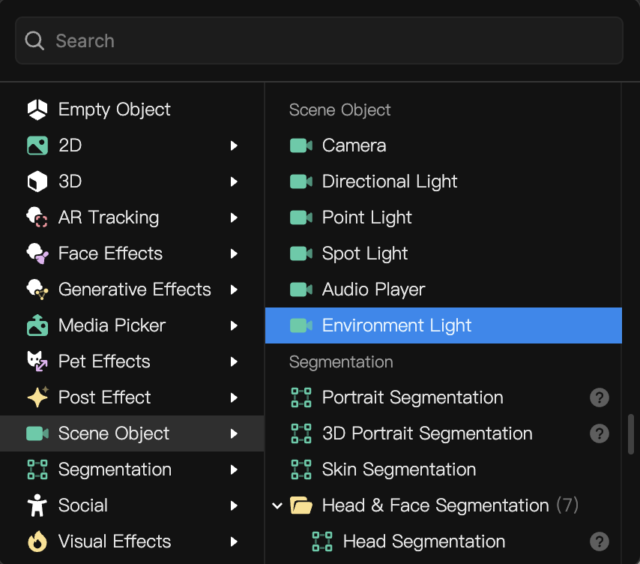Select 3D Portrait Segmentation item
The height and width of the screenshot is (564, 640).
point(443,433)
